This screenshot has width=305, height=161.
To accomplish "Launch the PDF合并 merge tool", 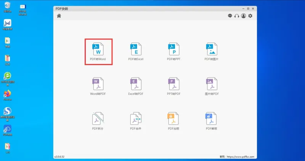I will click(x=136, y=121).
